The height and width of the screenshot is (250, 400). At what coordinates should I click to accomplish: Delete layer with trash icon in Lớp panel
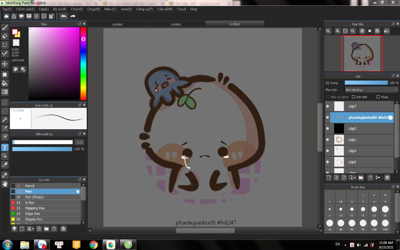click(387, 177)
